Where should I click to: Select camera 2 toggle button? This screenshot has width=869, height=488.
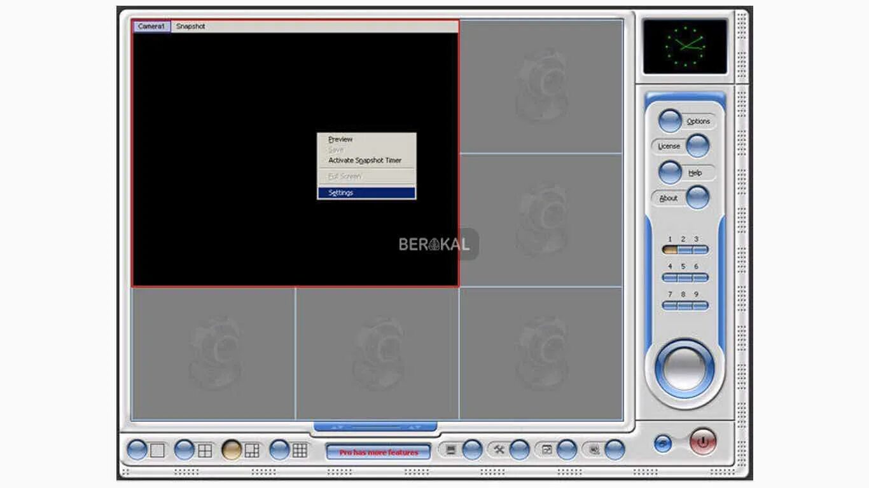tap(685, 250)
